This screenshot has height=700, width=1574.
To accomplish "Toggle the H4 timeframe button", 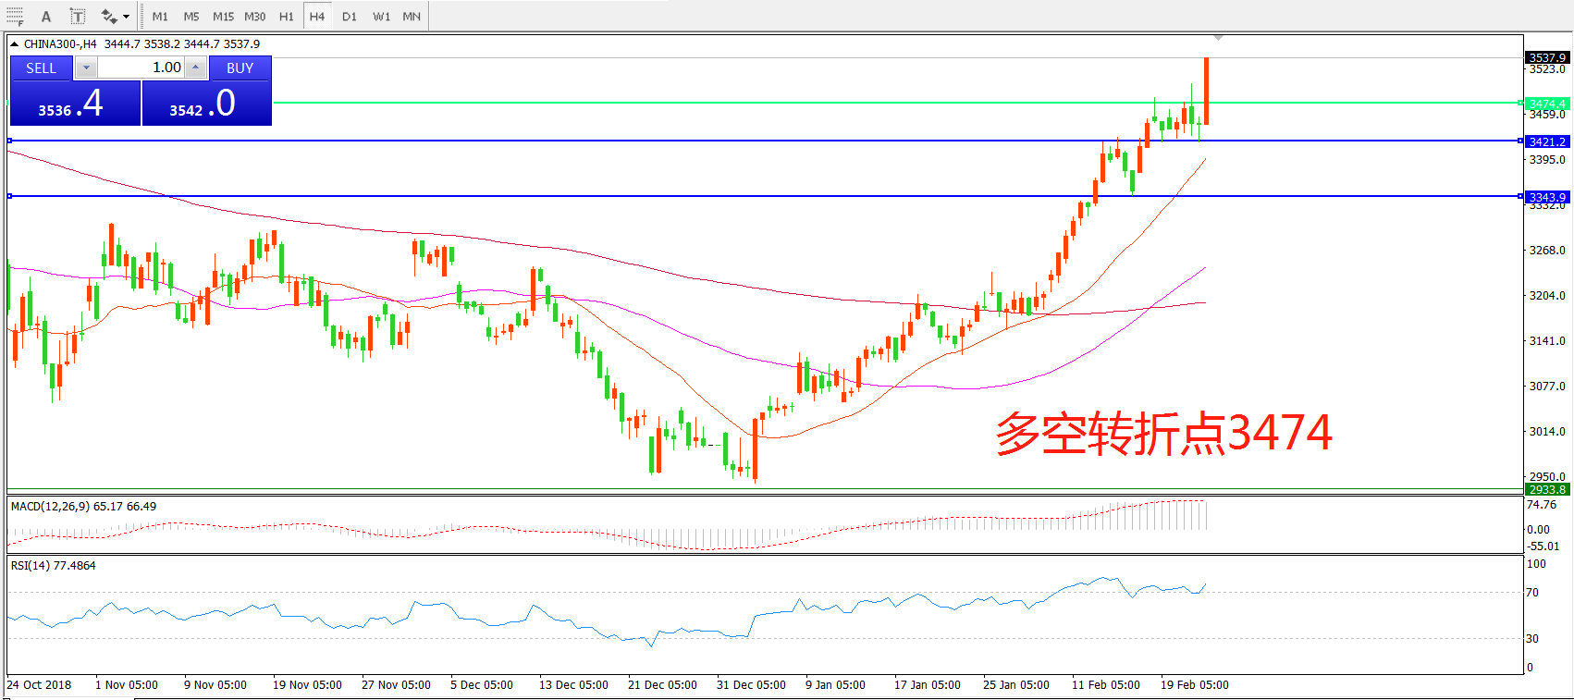I will pos(317,17).
